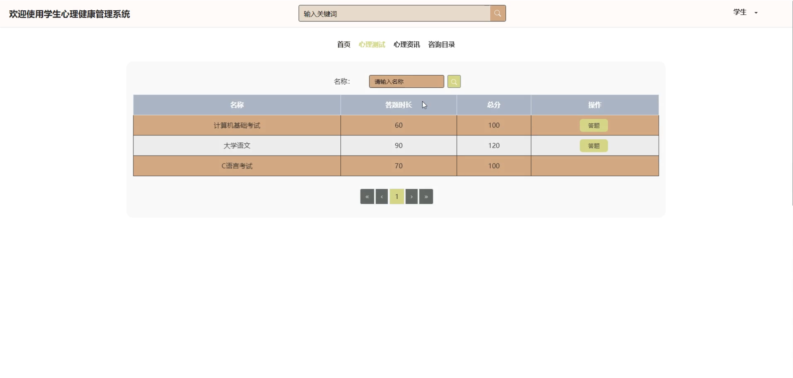This screenshot has width=793, height=378.
Task: Click the 名称: label beside input
Action: tap(342, 82)
